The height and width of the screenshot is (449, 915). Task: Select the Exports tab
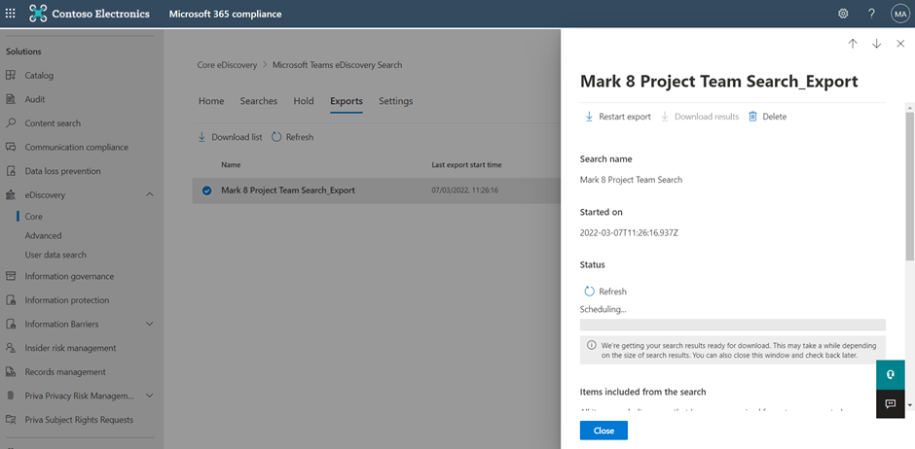pos(347,101)
